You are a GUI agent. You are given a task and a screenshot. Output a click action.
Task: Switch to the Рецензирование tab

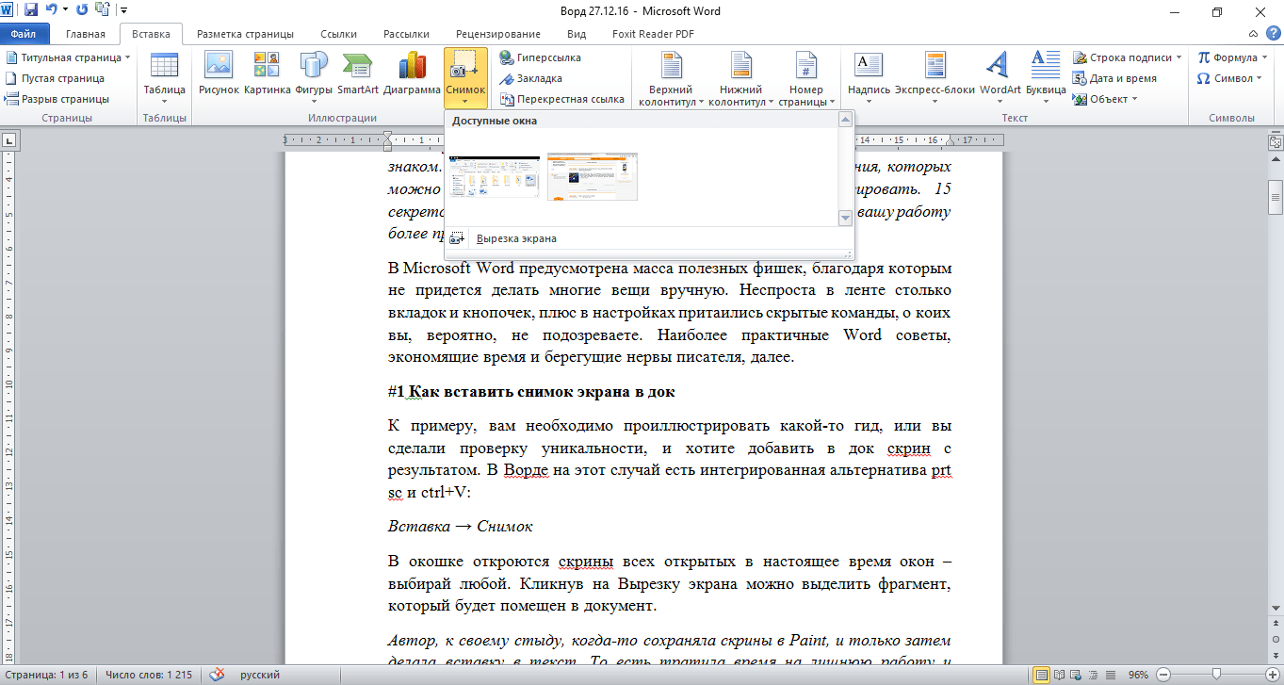(x=498, y=34)
